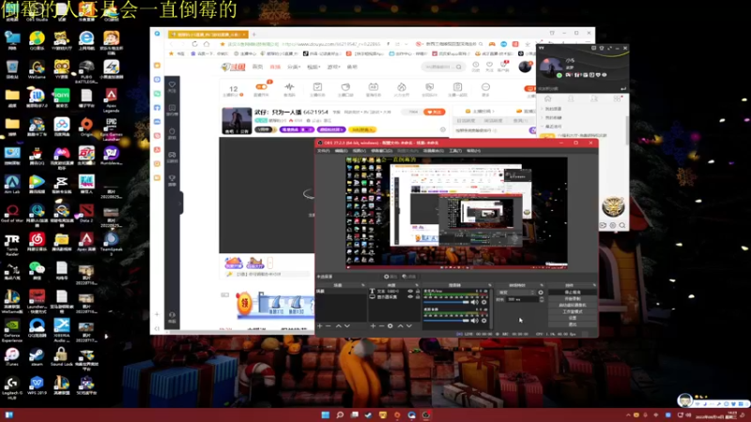The image size is (751, 422).
Task: Open Origin desktop shortcut
Action: [x=86, y=127]
